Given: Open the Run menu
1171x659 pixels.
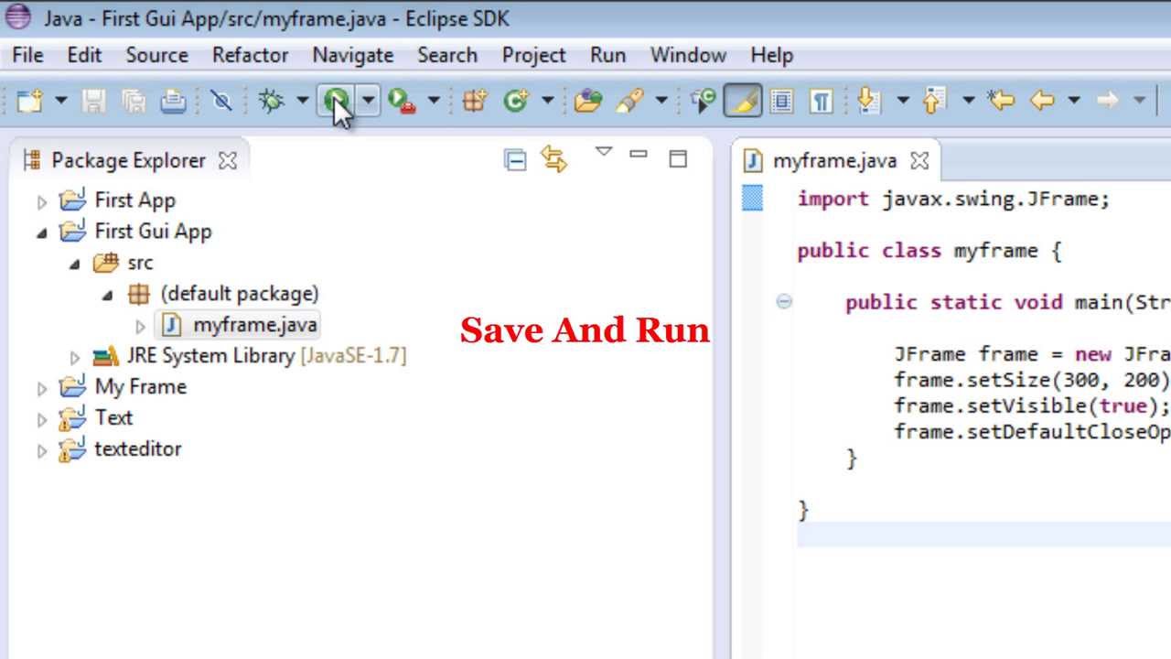Looking at the screenshot, I should 608,55.
